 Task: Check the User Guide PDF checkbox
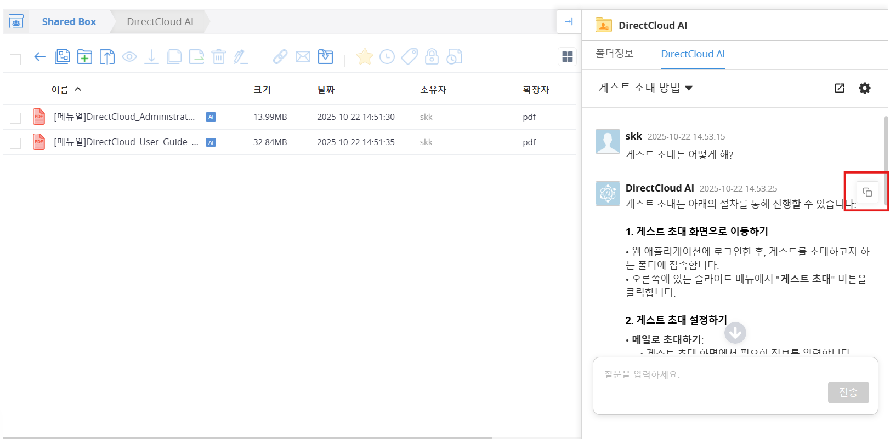[x=15, y=143]
